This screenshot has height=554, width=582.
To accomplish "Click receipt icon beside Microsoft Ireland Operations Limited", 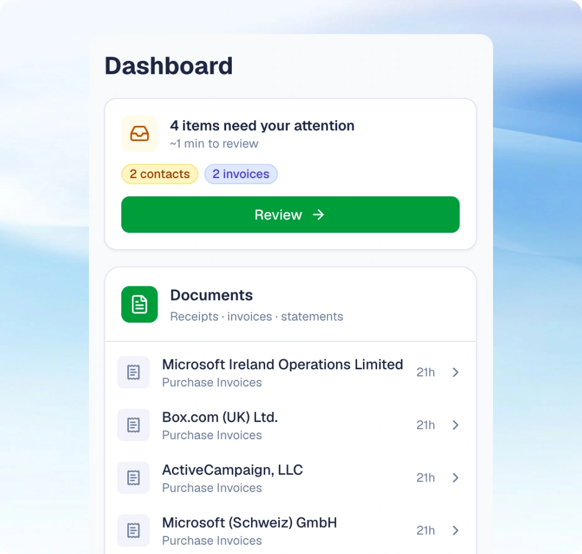I will coord(133,372).
